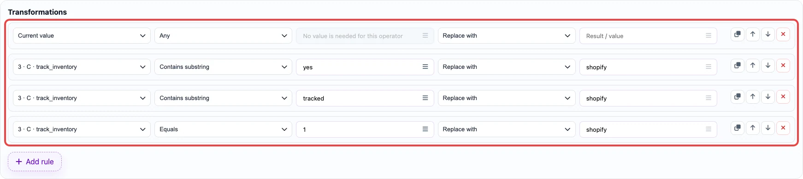The width and height of the screenshot is (803, 179).
Task: Move the Equals 1 rule down
Action: (768, 128)
